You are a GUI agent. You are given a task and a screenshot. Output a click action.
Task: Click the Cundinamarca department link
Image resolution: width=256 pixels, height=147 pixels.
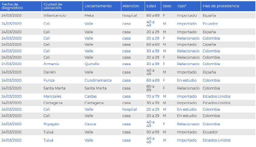pyautogui.click(x=98, y=80)
